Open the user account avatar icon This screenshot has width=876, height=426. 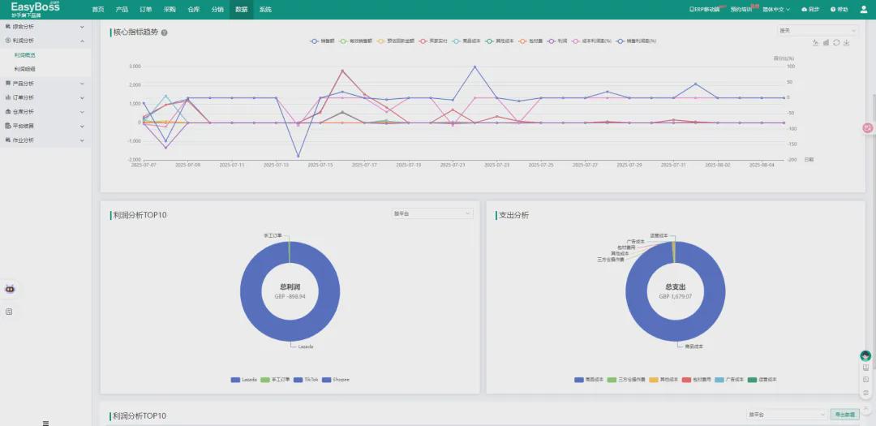point(863,10)
